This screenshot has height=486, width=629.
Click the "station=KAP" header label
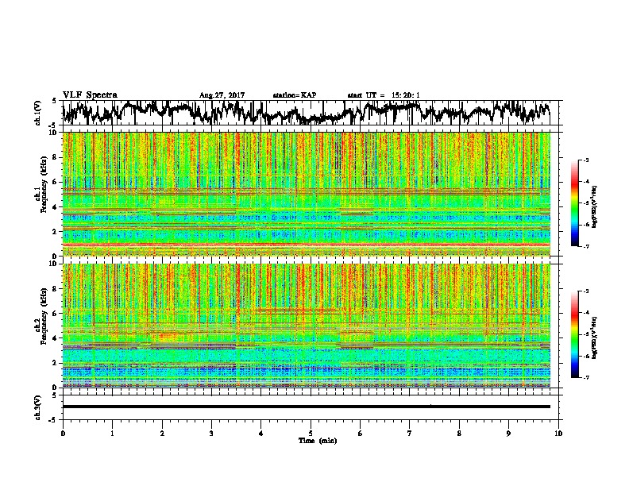[295, 95]
